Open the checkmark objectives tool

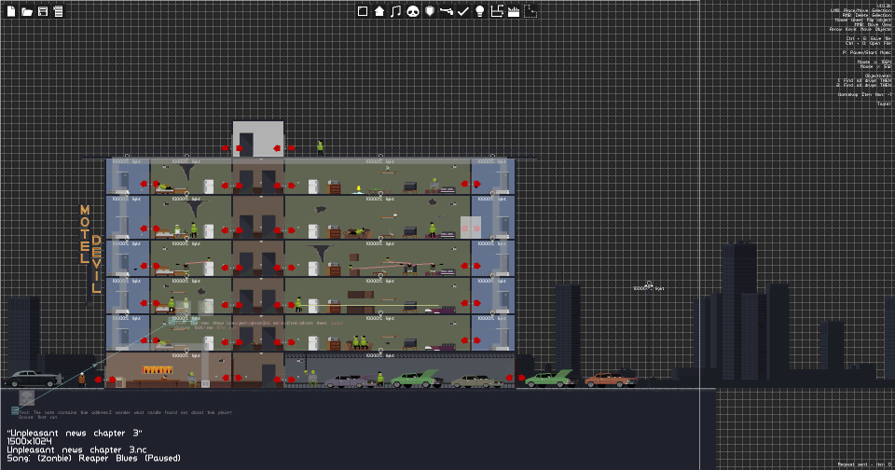(x=463, y=11)
